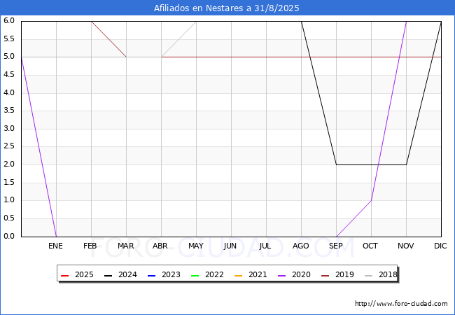
Task: Select the 2019 legend entry
Action: pyautogui.click(x=344, y=275)
